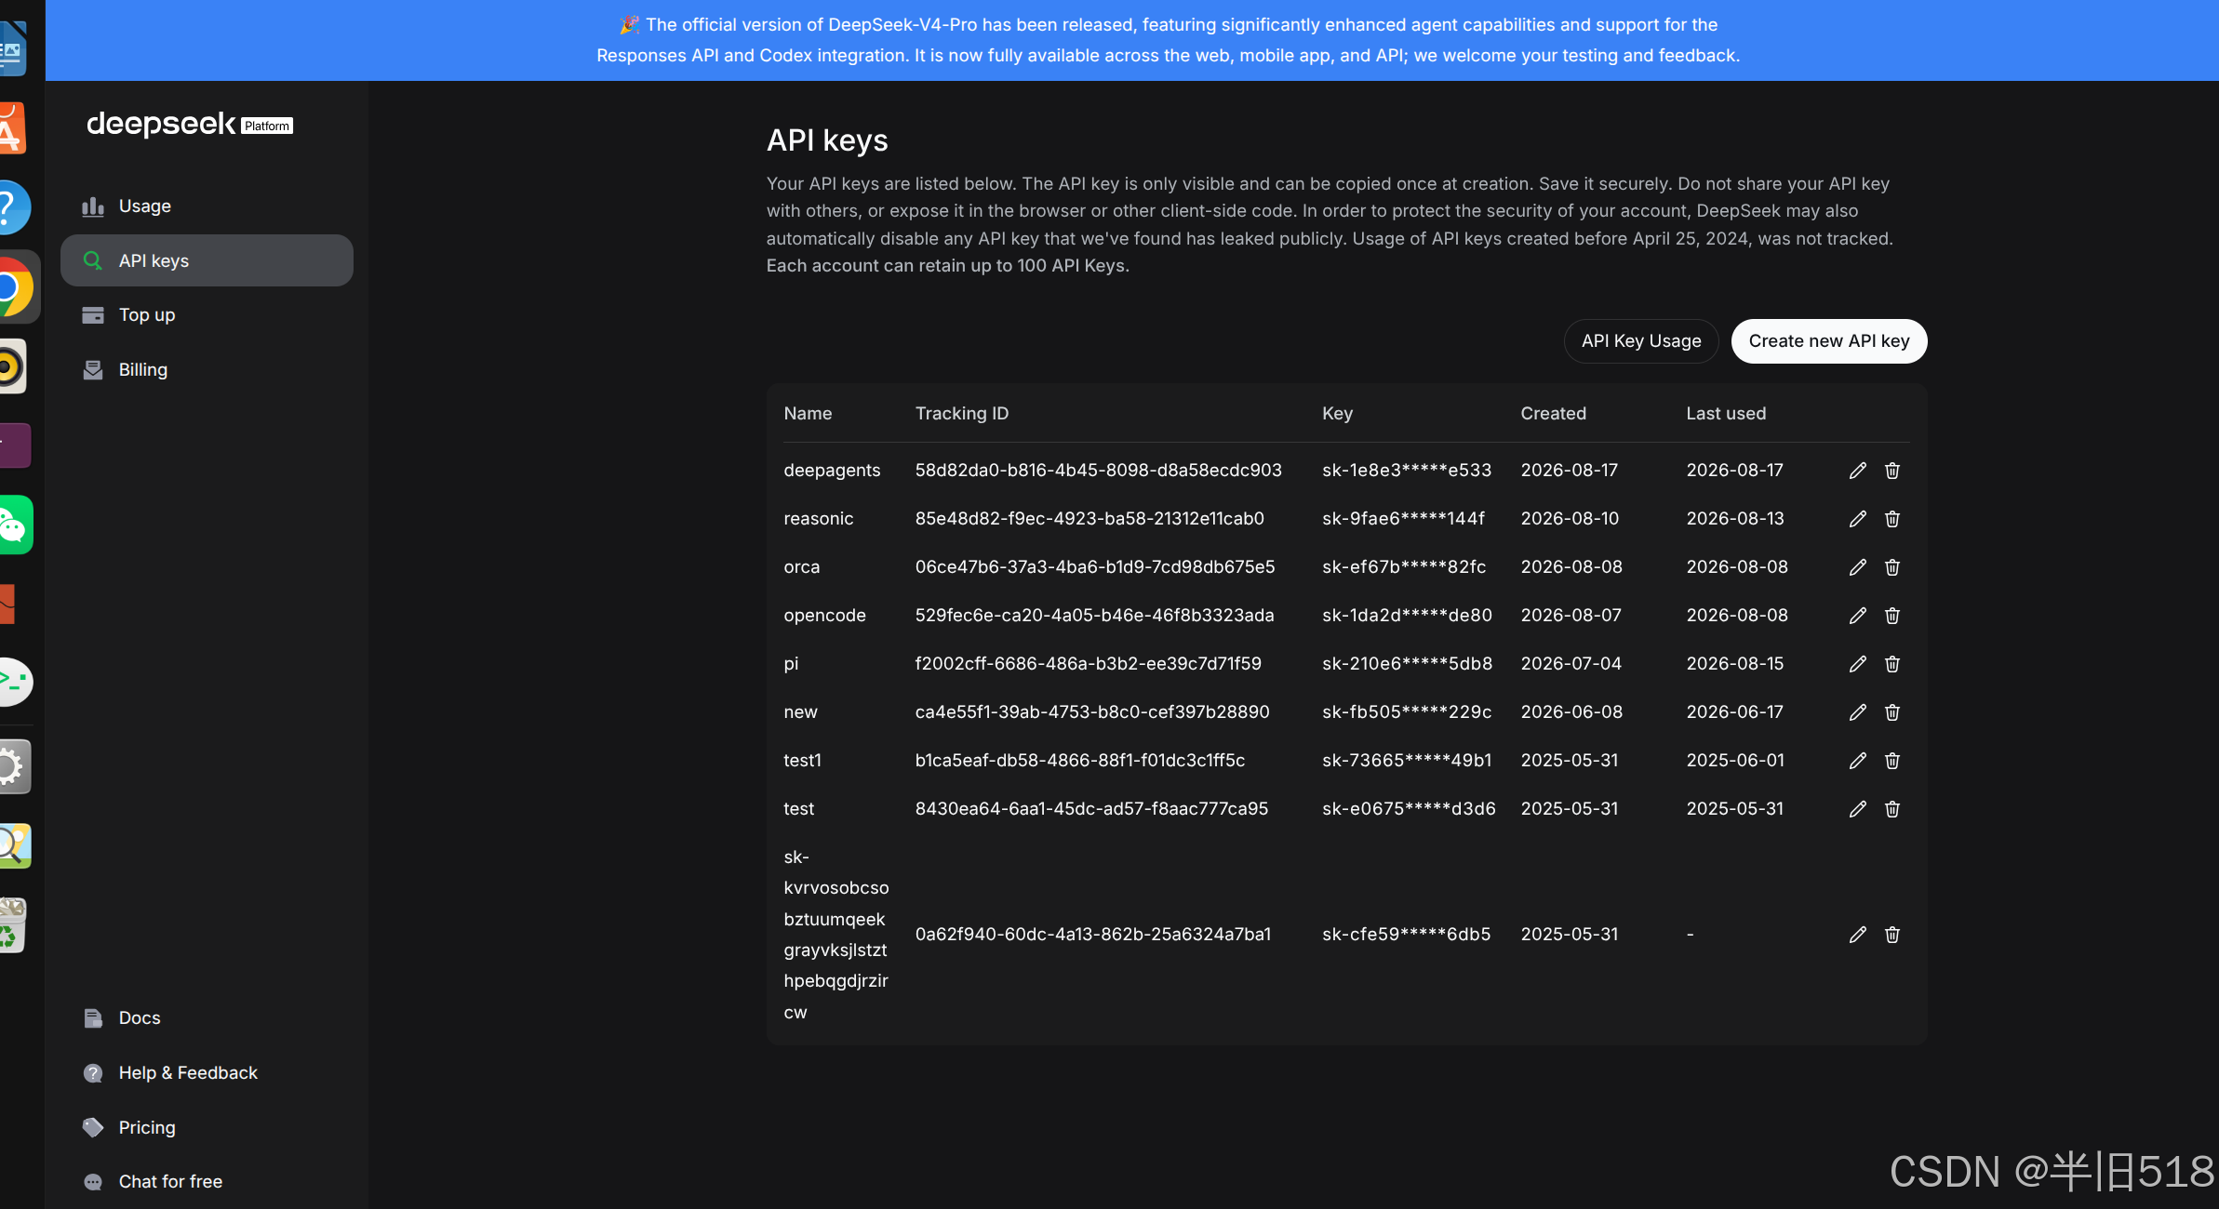This screenshot has width=2219, height=1209.
Task: Edit the sk-cfe59 API key name
Action: click(1857, 935)
